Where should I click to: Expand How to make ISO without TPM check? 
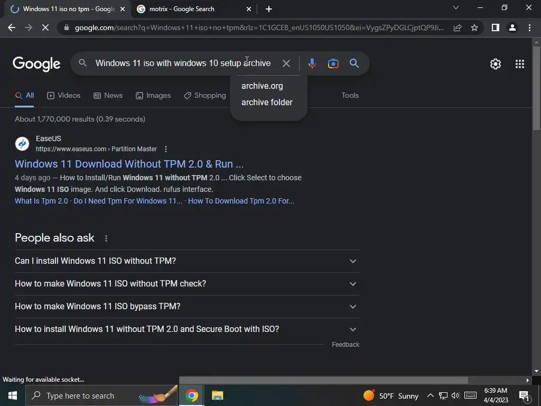point(186,284)
